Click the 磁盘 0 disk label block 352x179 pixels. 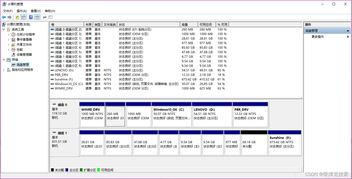[x=64, y=114]
